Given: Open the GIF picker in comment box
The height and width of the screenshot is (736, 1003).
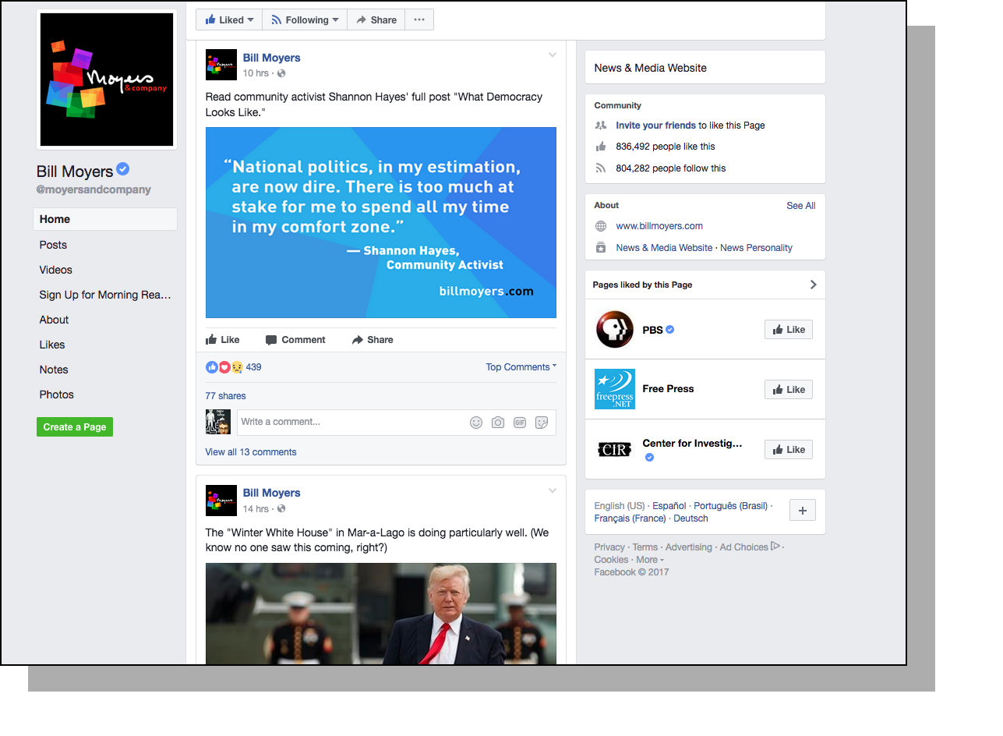Looking at the screenshot, I should click(520, 423).
